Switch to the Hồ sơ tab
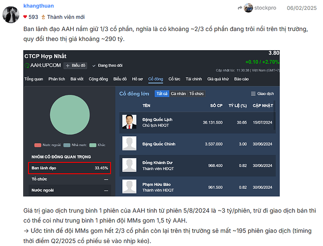This screenshot has height=246, width=323. coord(137,79)
